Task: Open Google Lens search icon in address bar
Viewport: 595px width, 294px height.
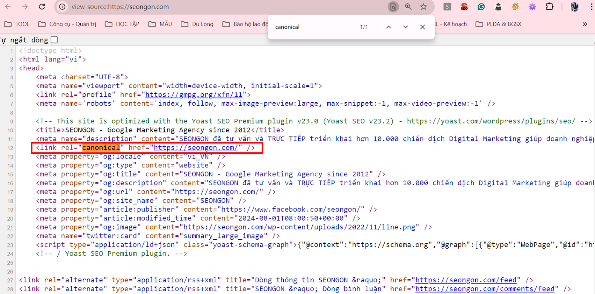Action: point(393,7)
